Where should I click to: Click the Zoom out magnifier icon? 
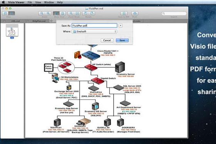click(x=42, y=13)
